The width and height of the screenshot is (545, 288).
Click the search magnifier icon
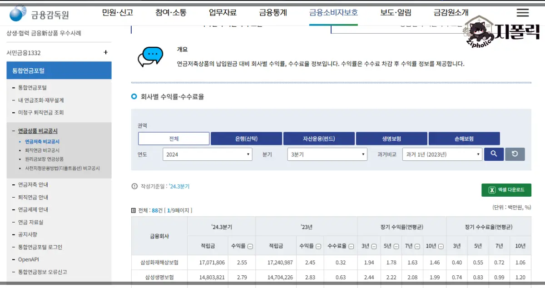click(x=494, y=154)
